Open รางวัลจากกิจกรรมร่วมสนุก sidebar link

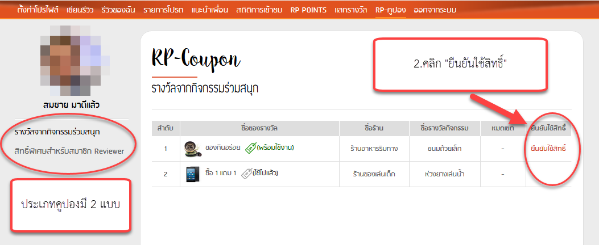57,132
